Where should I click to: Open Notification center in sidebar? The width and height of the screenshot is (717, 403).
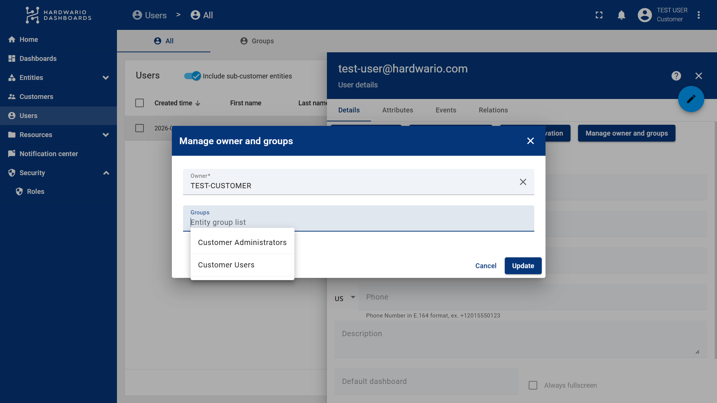[49, 154]
